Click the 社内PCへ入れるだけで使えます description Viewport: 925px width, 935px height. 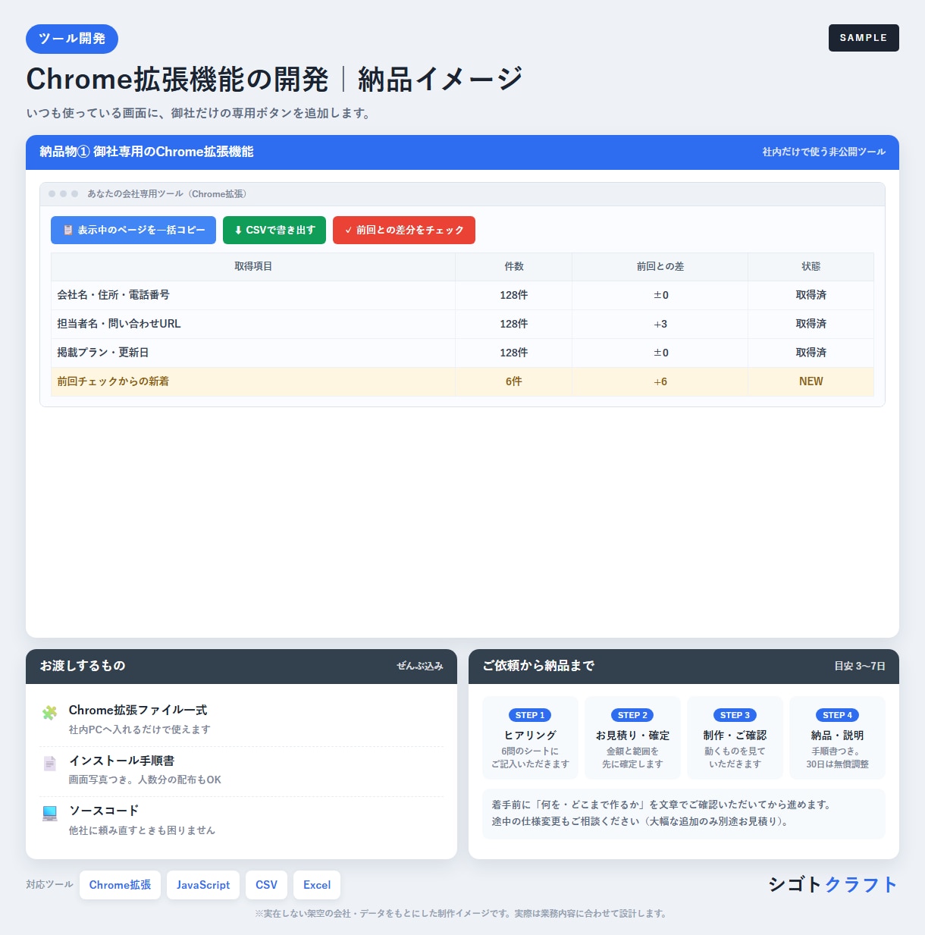(140, 729)
